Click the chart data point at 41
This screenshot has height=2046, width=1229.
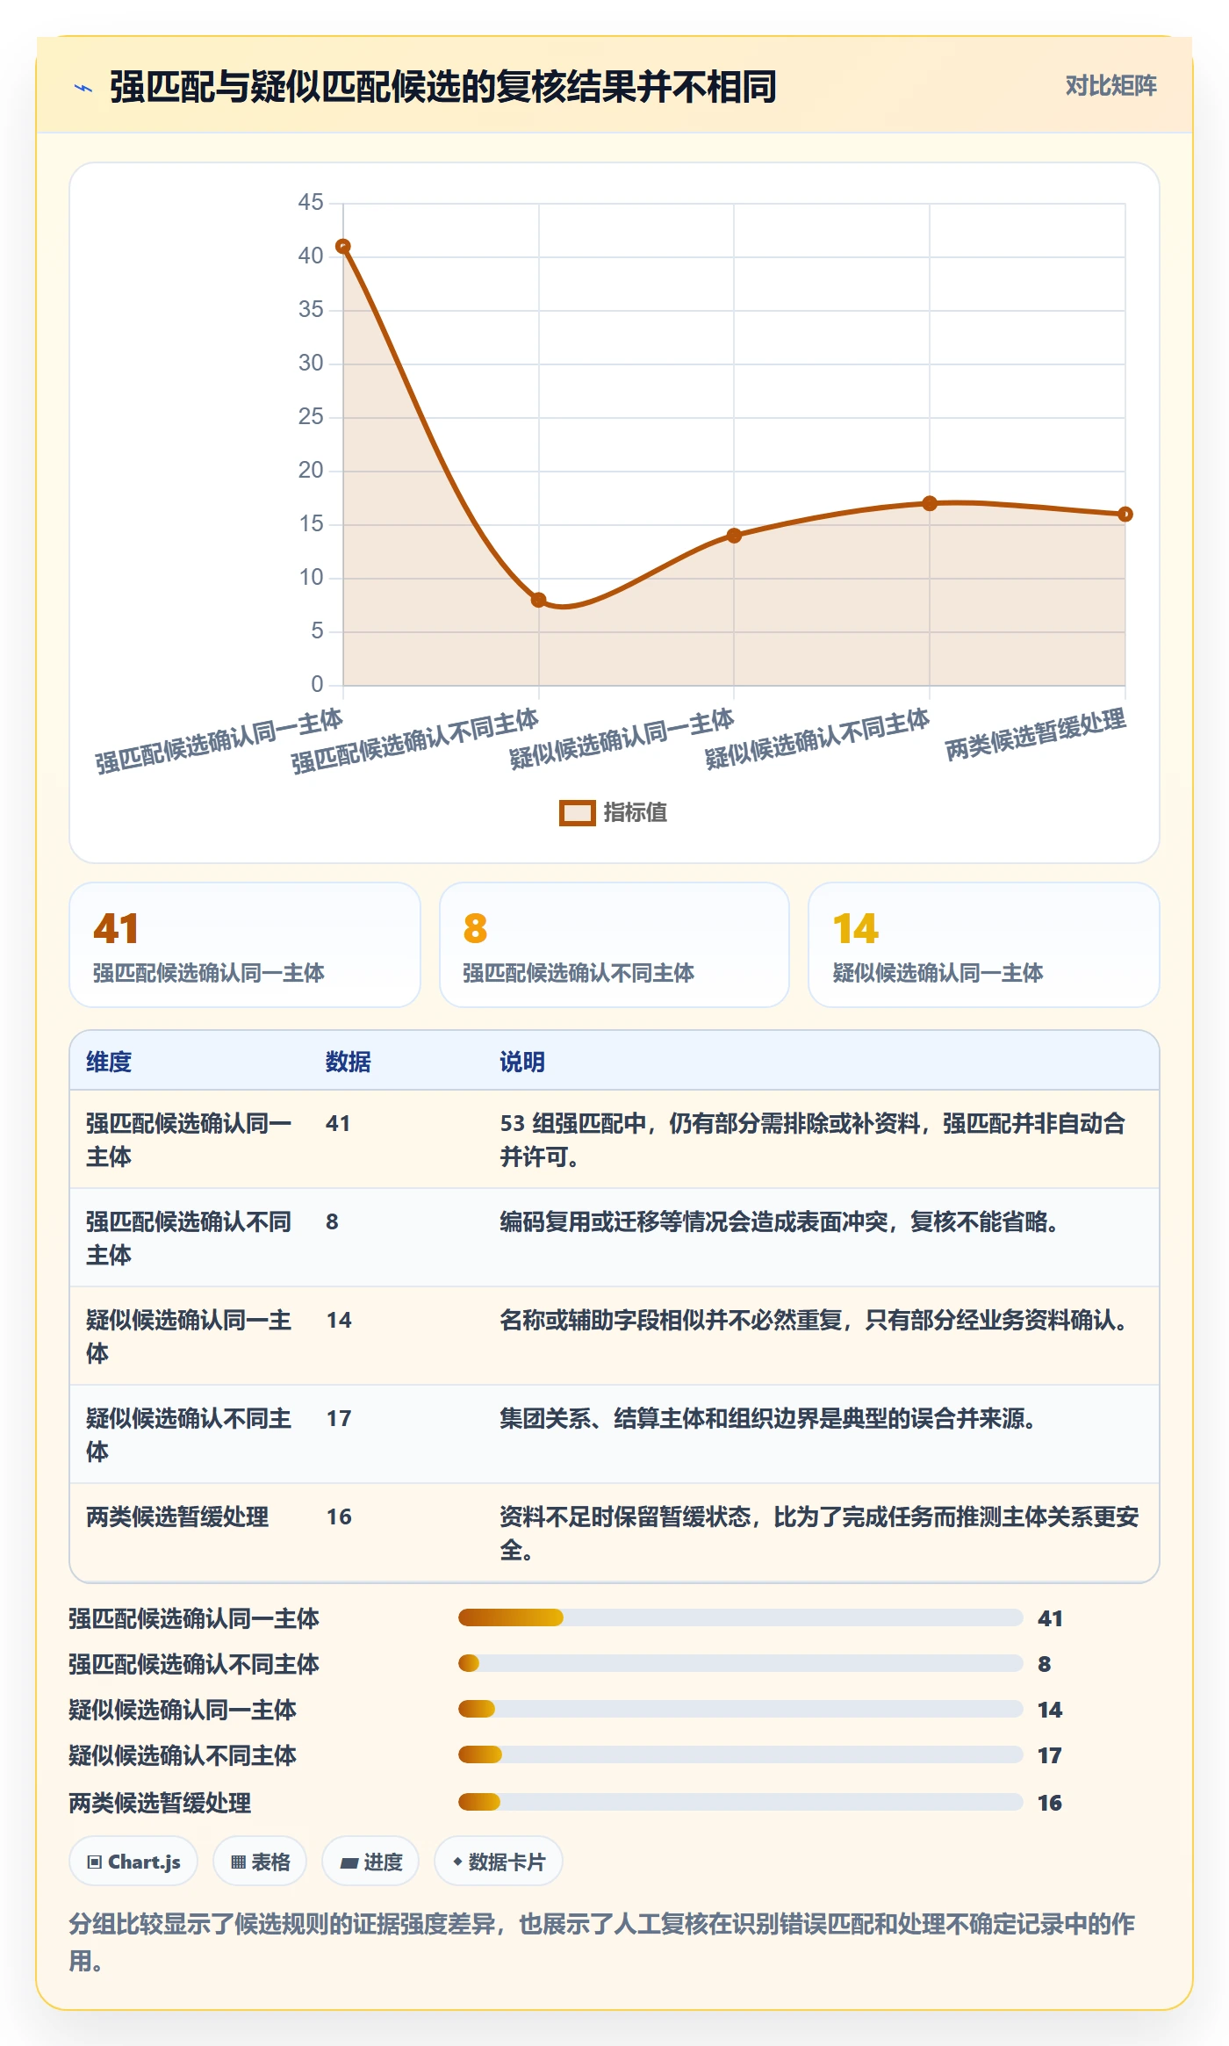(x=343, y=247)
